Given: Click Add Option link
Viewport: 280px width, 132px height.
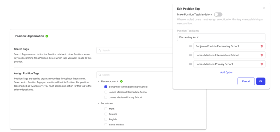Looking at the screenshot, I should (x=226, y=72).
